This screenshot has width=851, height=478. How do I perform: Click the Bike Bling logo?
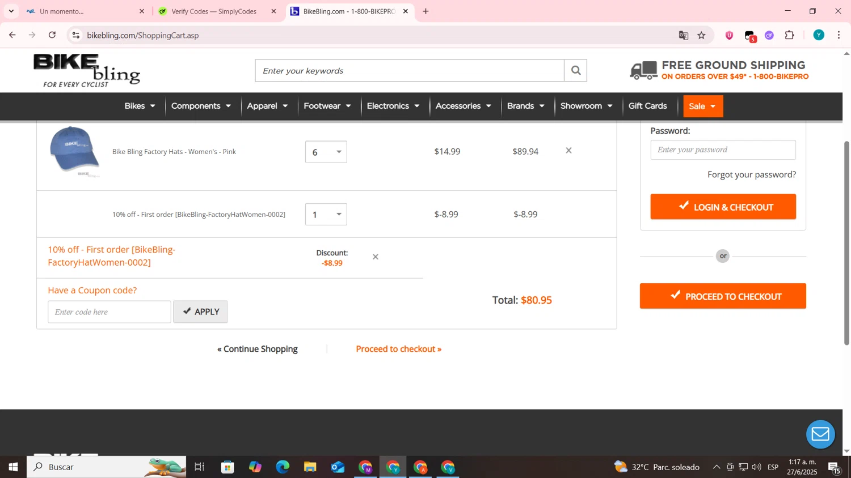pyautogui.click(x=86, y=71)
